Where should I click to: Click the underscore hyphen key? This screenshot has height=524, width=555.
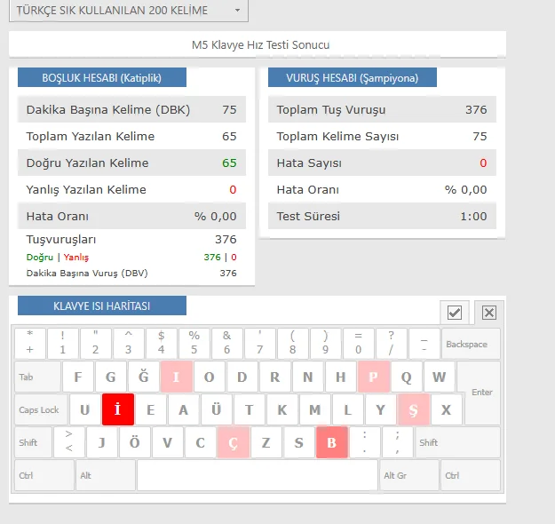coord(424,344)
